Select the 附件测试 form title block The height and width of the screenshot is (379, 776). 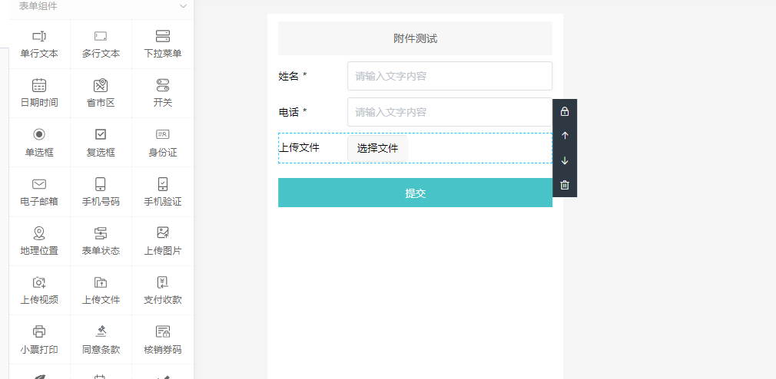pos(415,38)
